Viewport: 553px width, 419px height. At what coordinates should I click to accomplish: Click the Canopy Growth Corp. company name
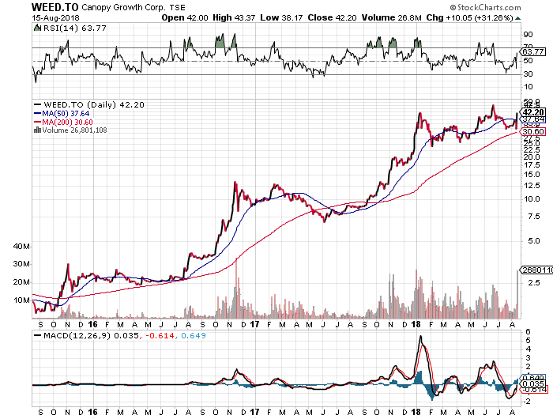tap(124, 7)
